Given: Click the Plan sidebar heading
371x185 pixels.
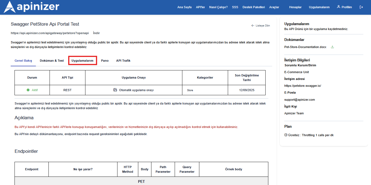Looking at the screenshot, I should coord(288,126).
